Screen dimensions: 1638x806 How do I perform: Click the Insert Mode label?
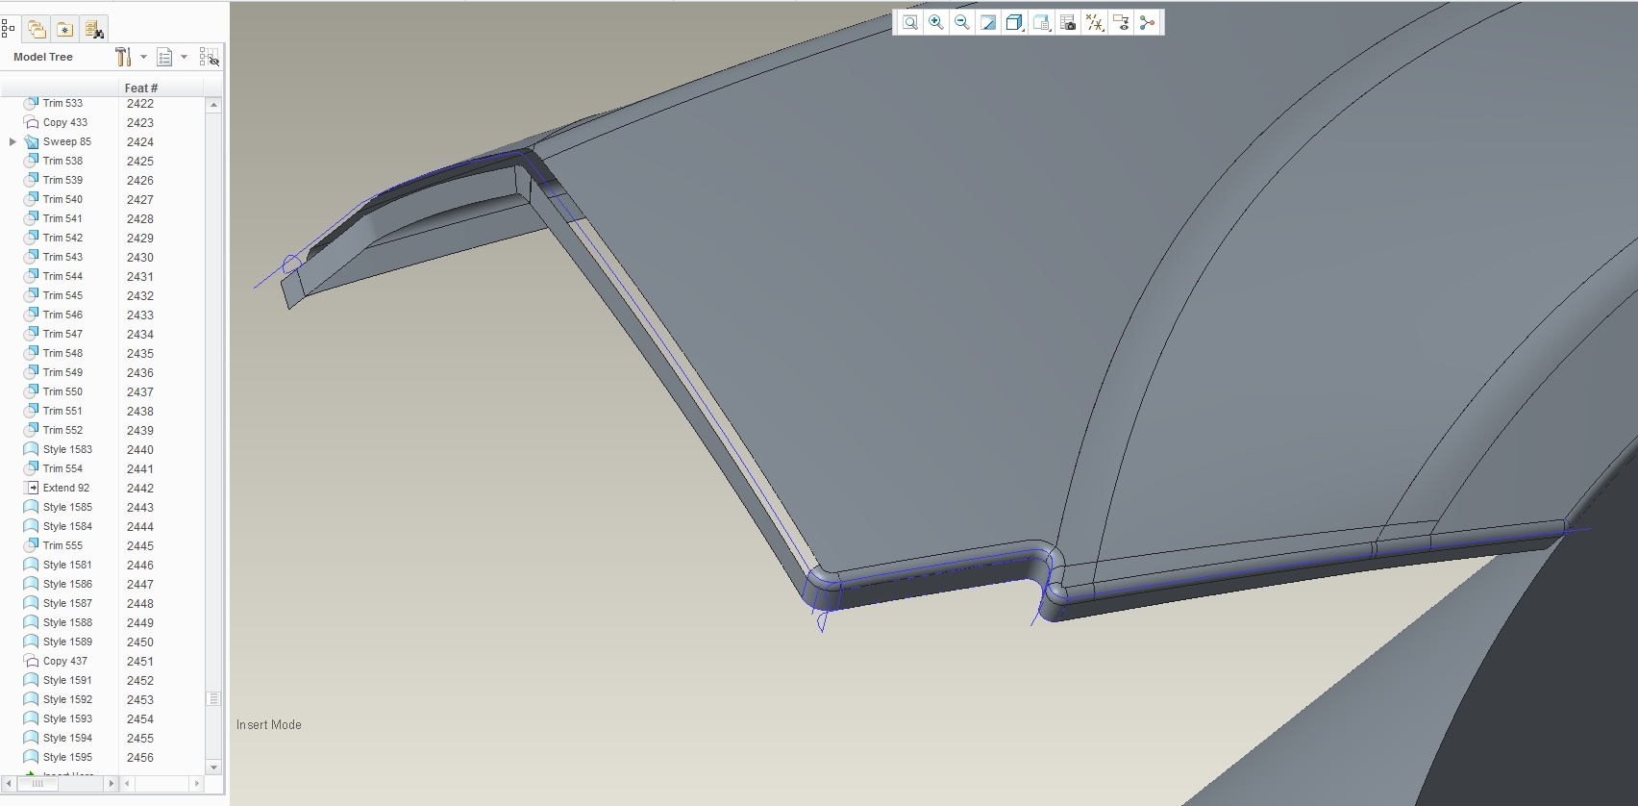point(269,725)
